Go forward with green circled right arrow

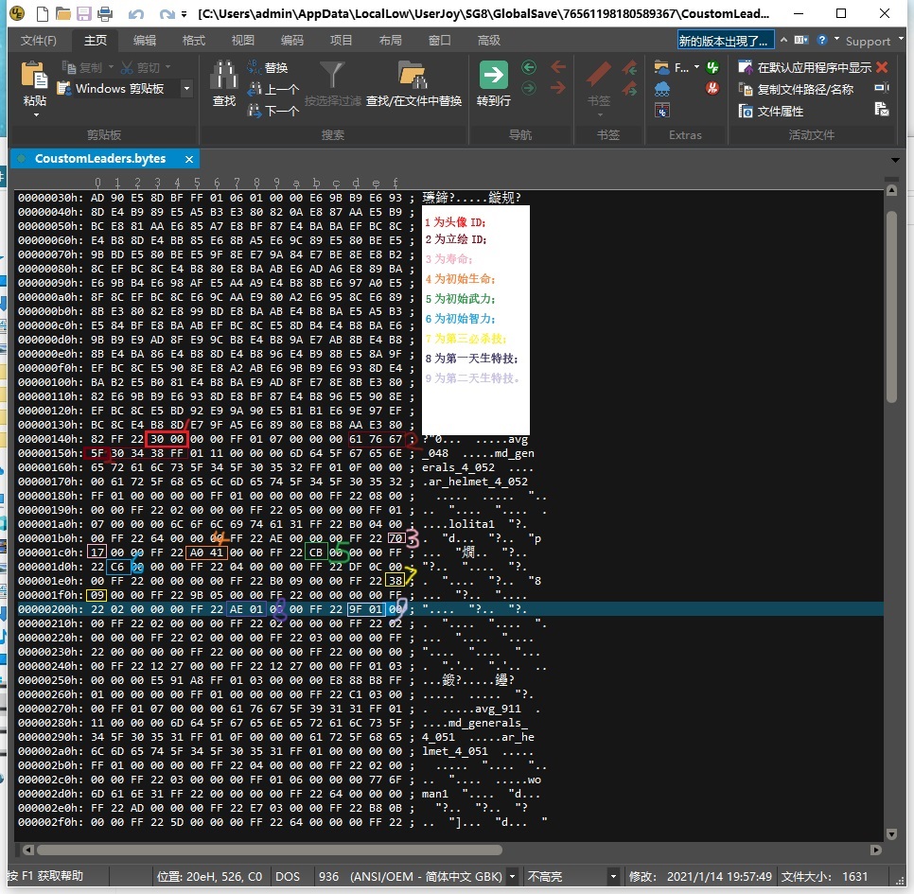point(529,88)
